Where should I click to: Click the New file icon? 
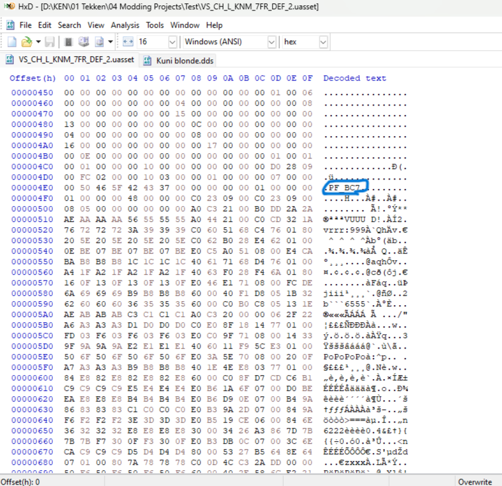12,42
